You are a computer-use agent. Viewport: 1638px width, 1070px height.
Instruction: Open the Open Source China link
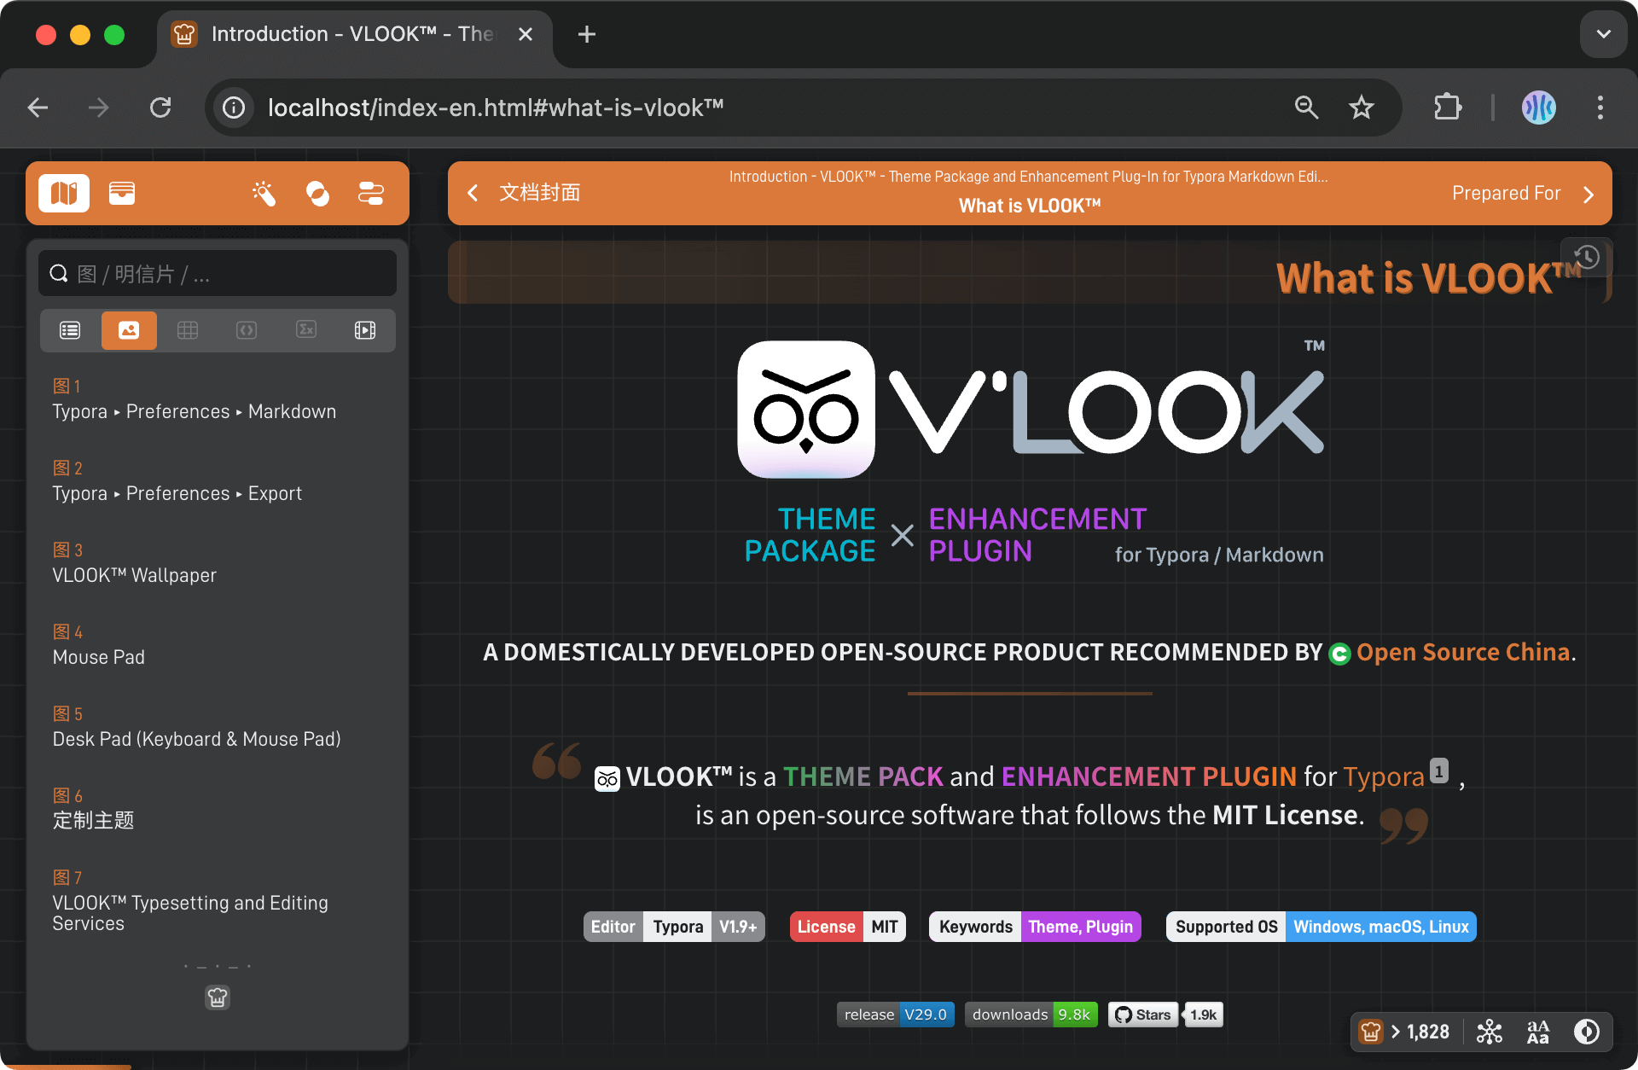coord(1463,653)
